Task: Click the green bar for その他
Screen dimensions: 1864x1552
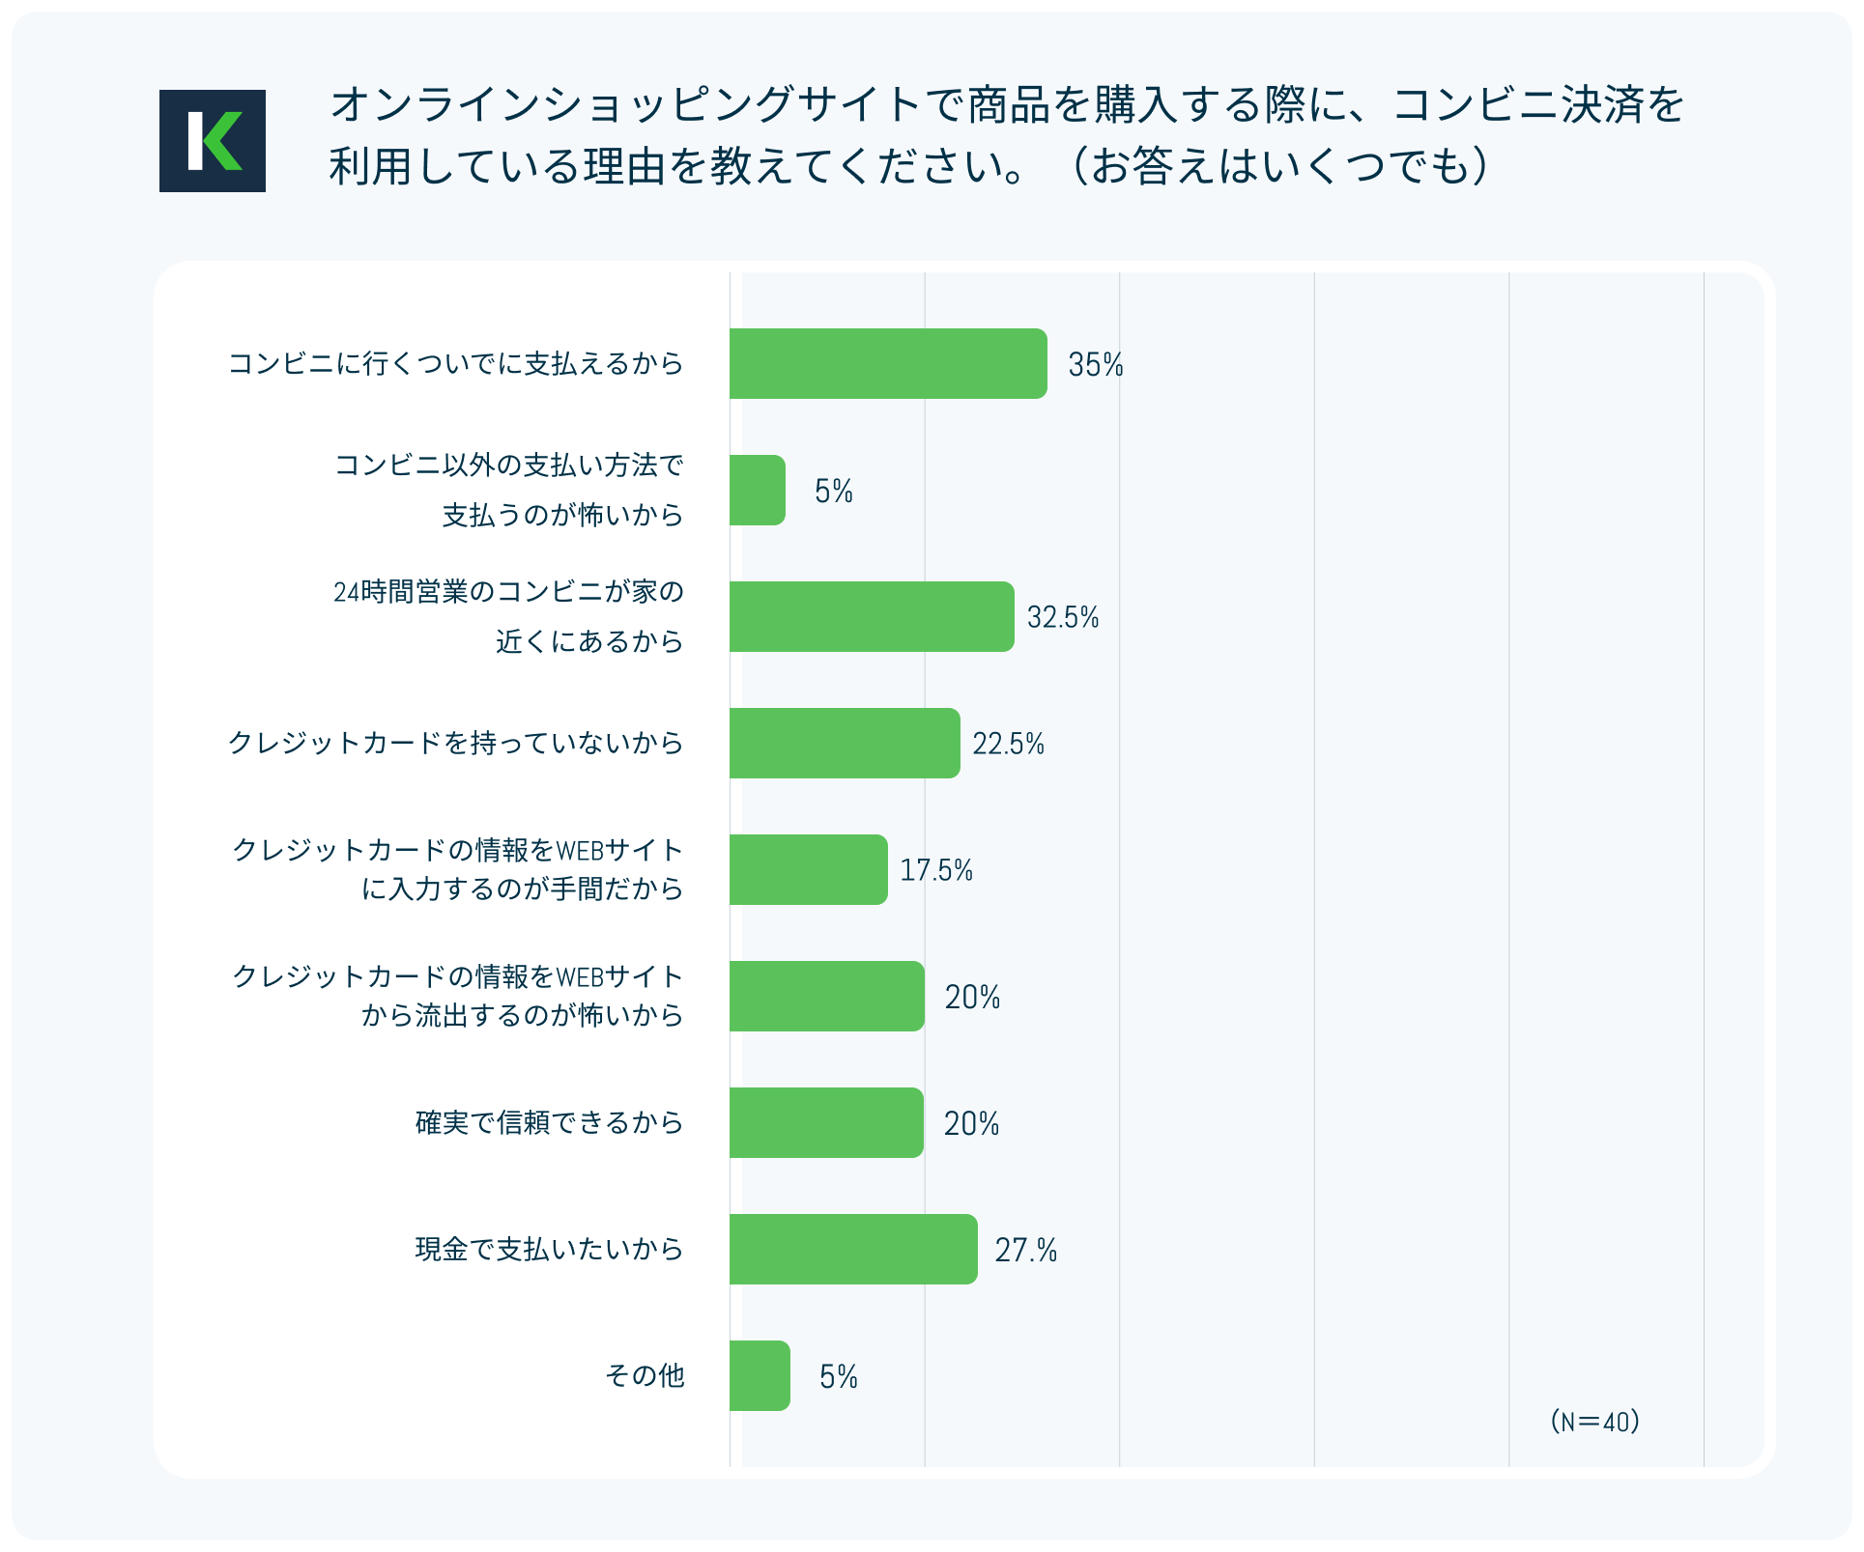Action: pos(760,1376)
